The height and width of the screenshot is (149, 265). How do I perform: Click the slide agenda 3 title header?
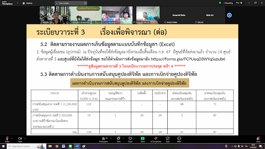(x=101, y=32)
